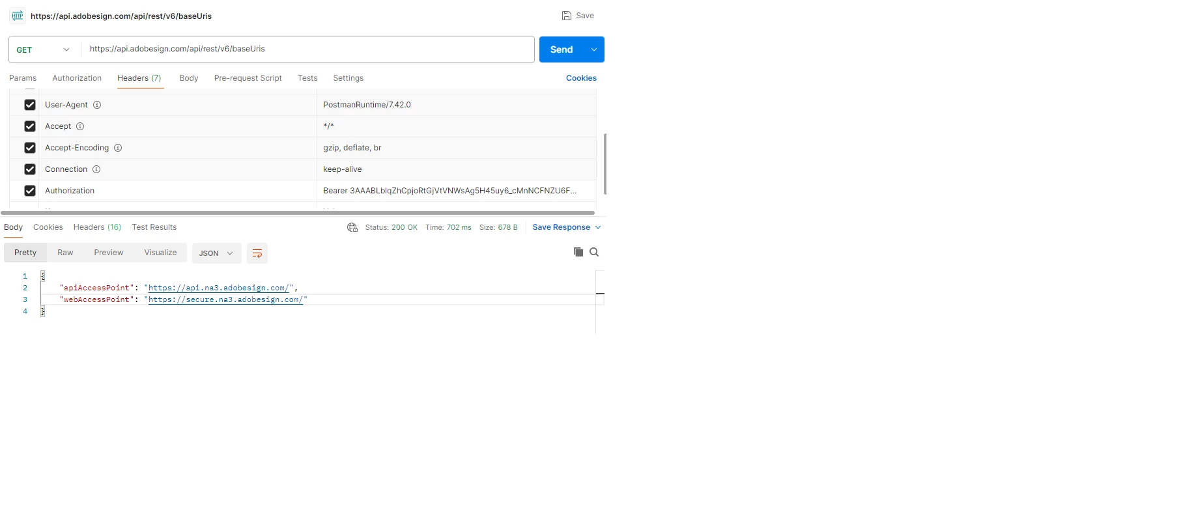
Task: Uncheck the Connection header checkbox
Action: coord(30,169)
